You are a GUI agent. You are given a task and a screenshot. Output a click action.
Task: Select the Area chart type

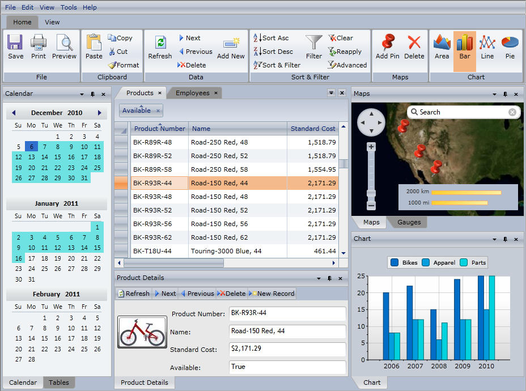pyautogui.click(x=442, y=47)
